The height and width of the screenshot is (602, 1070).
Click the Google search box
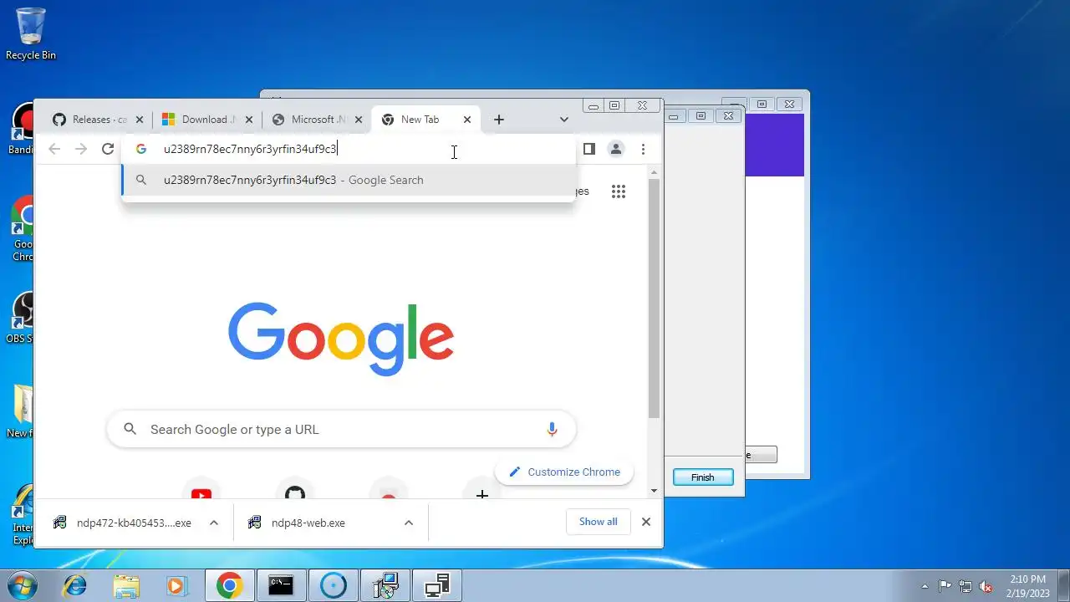341,429
